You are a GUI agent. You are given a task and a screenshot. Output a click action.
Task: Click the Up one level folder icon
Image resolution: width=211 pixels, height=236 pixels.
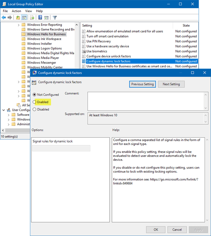[18, 18]
